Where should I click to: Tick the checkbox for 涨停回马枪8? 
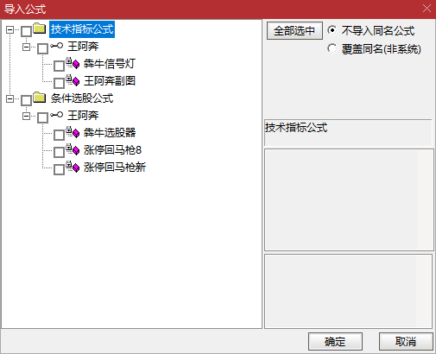59,152
